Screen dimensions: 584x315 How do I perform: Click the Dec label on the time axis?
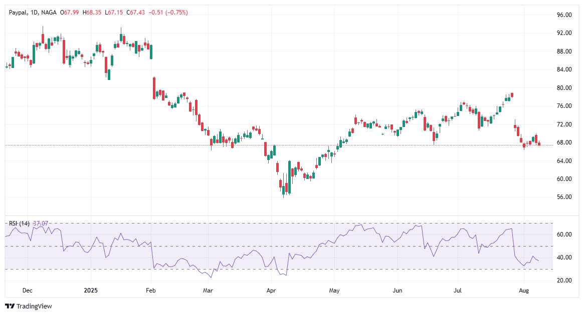28,290
